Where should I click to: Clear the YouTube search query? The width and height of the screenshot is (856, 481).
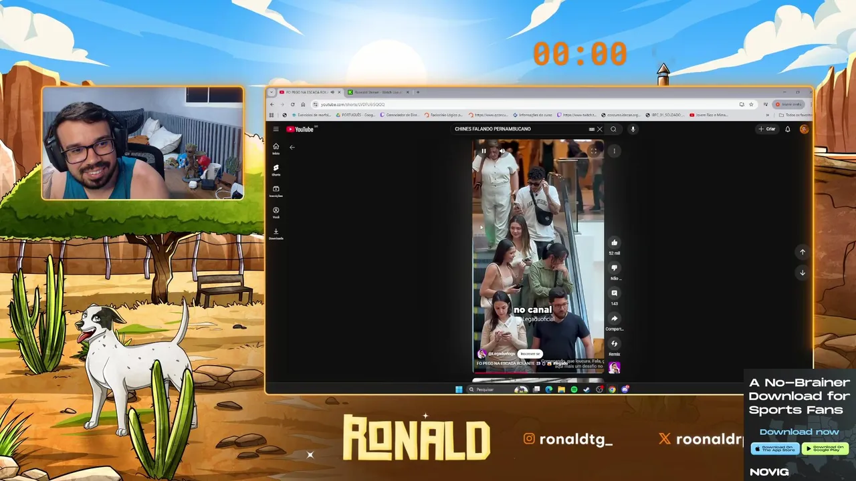600,129
